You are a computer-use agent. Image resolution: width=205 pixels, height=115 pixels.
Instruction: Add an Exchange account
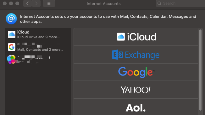(x=136, y=55)
